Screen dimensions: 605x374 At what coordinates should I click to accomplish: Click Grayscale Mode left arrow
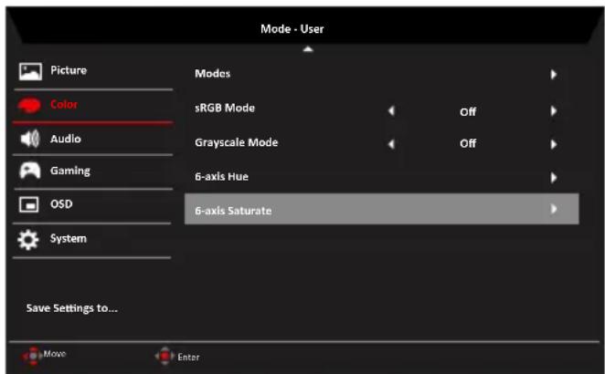pos(391,144)
